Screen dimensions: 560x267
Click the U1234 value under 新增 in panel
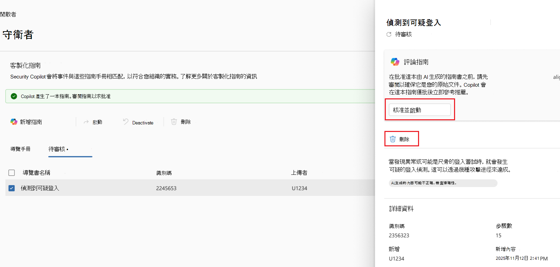coord(396,259)
